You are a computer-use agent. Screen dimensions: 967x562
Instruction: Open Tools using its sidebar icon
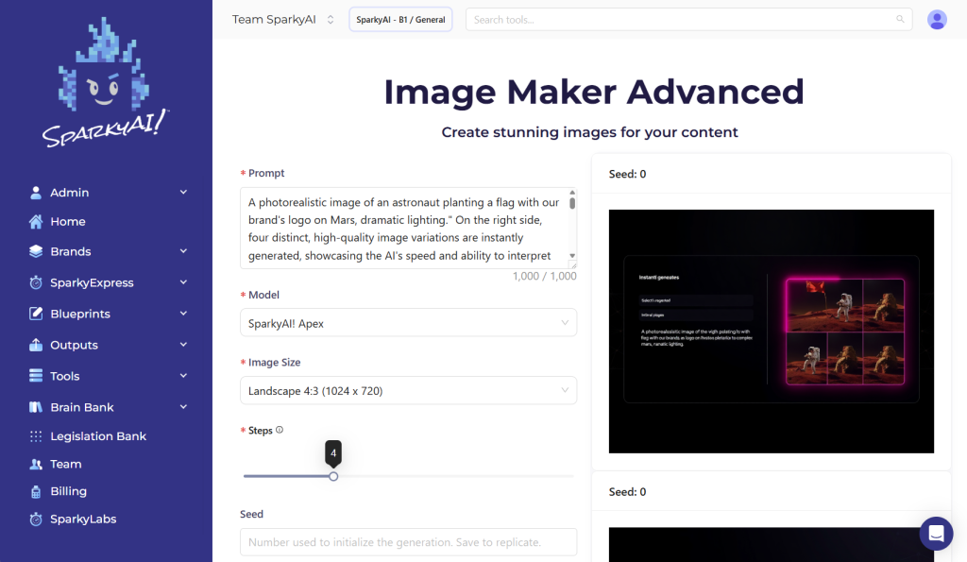(35, 375)
